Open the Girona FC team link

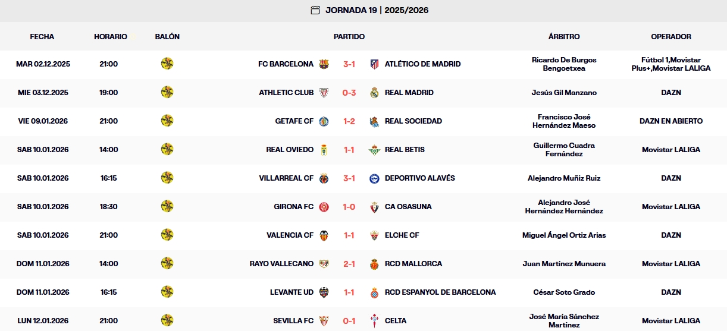[x=293, y=207]
